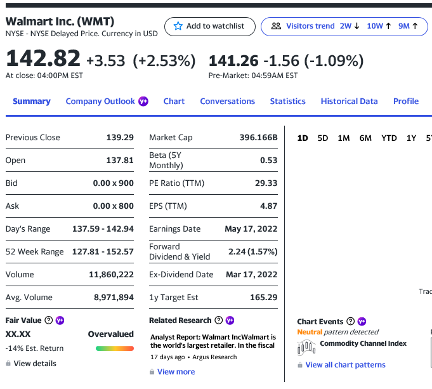The width and height of the screenshot is (432, 389).
Task: Click the closing price 142.82
Action: pos(43,58)
